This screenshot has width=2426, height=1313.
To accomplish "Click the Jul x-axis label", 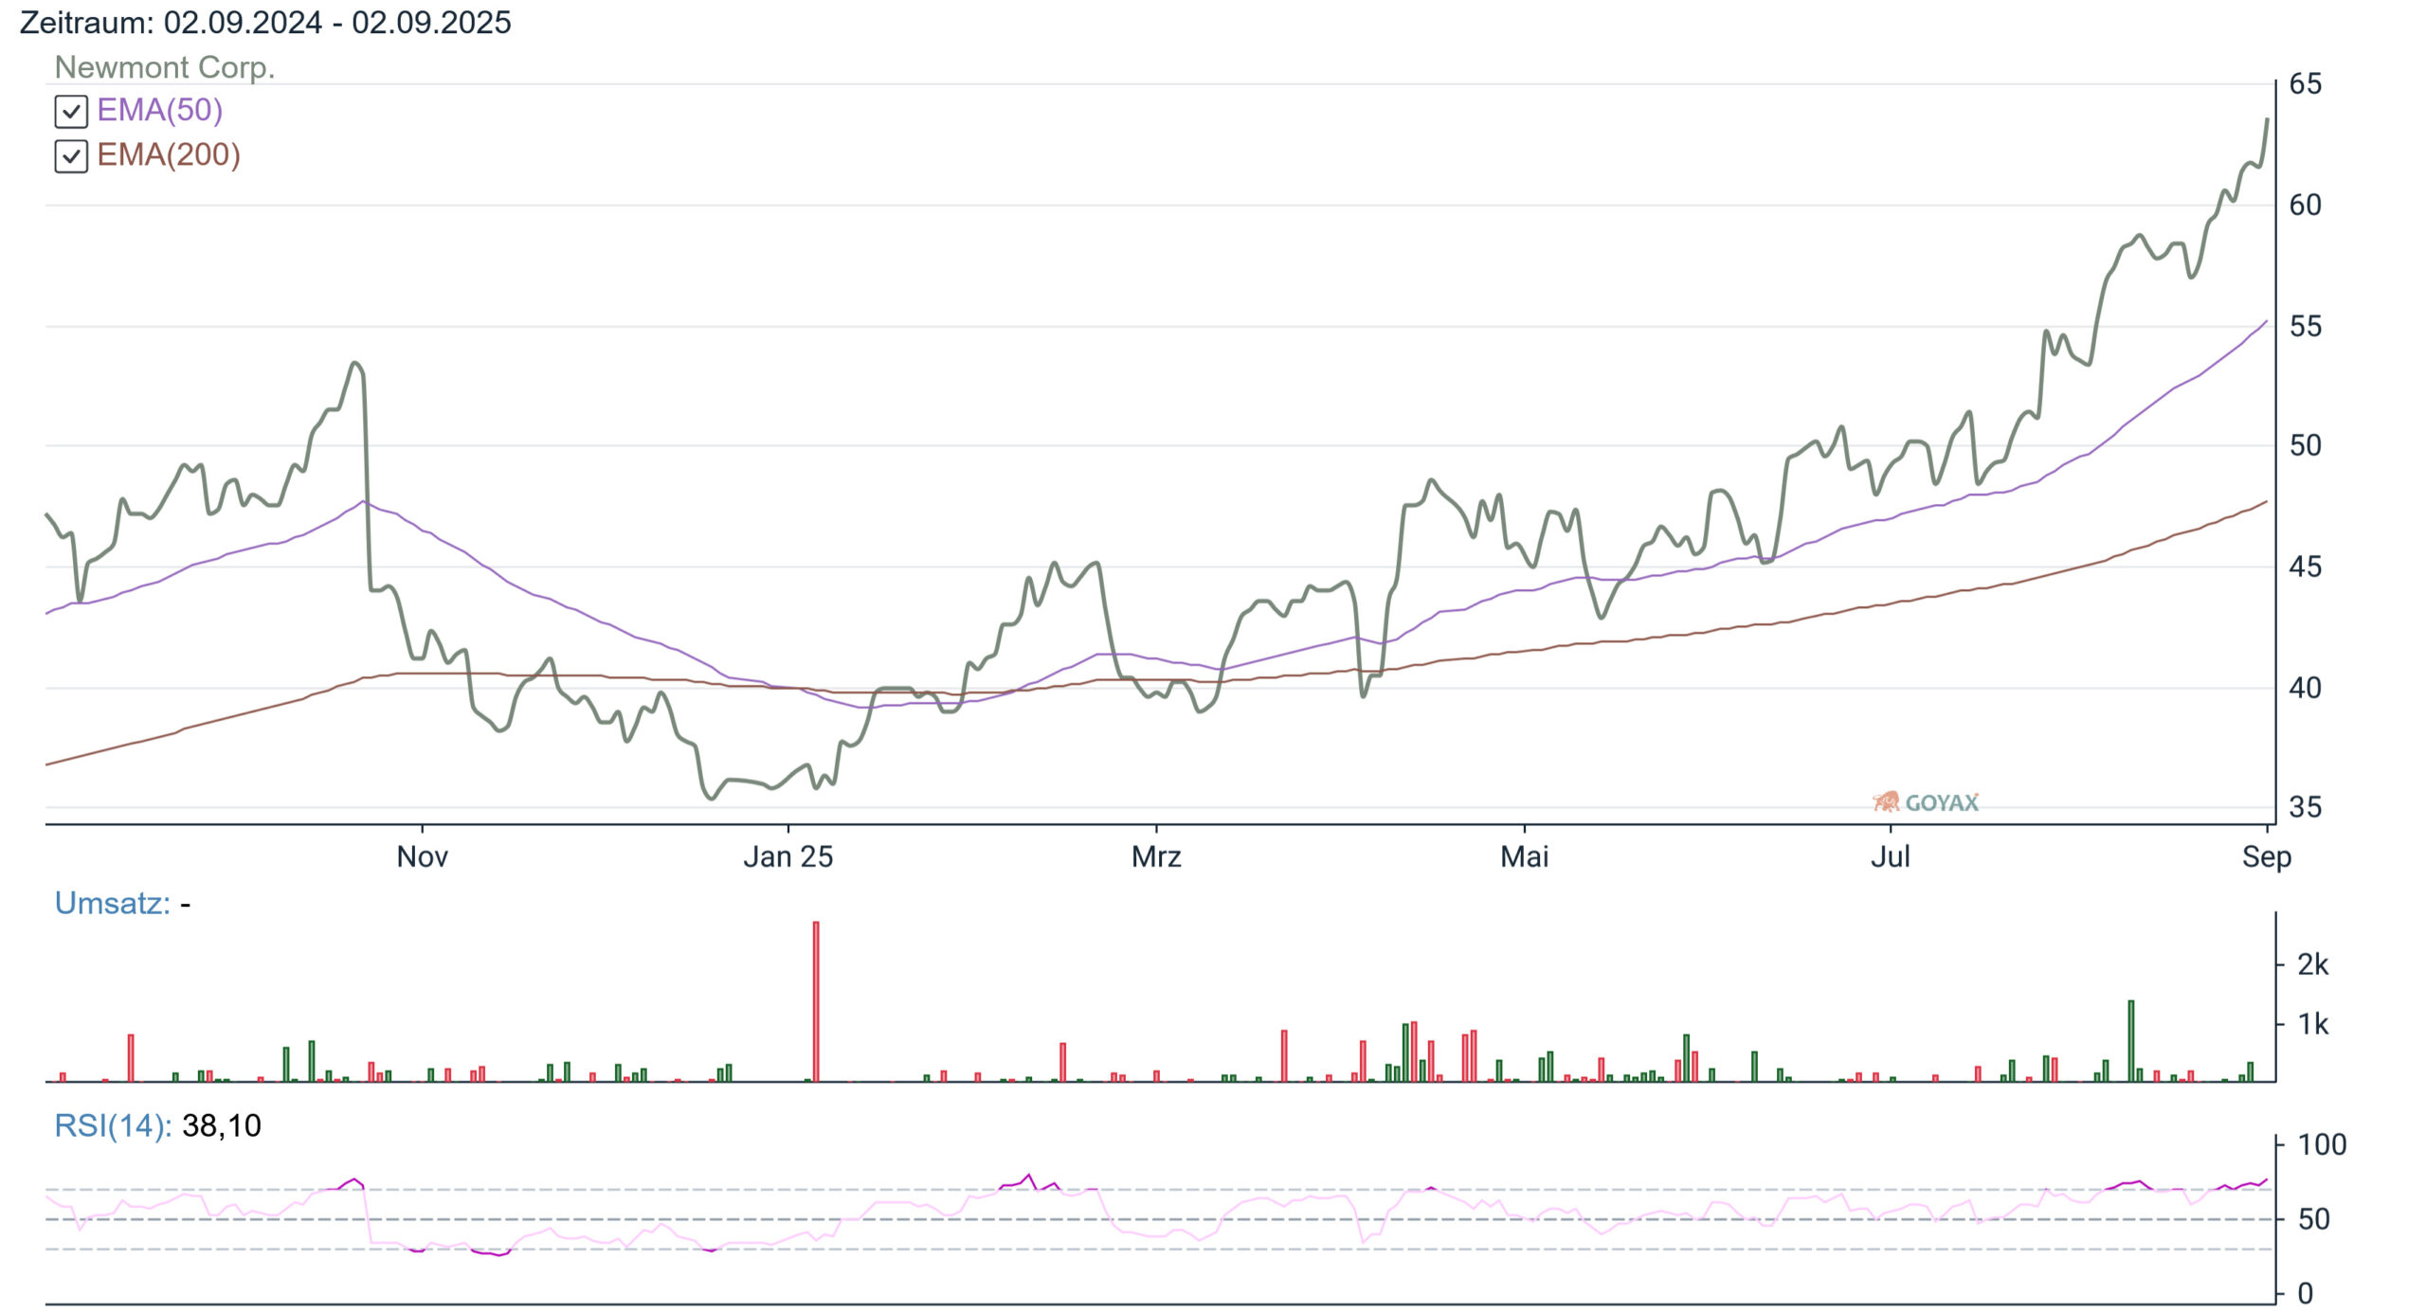I will [x=1891, y=857].
